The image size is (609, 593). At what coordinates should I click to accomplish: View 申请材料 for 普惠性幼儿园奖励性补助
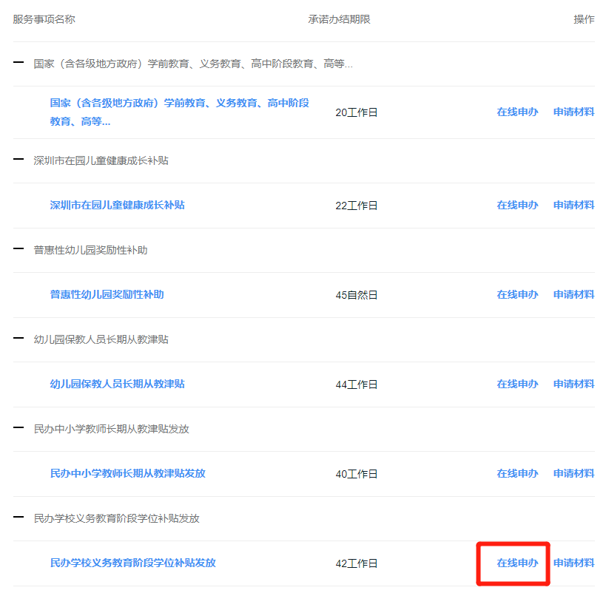(x=573, y=294)
